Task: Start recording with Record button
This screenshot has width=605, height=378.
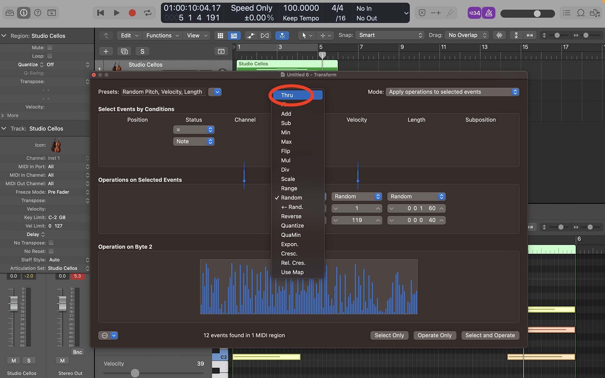Action: (132, 13)
